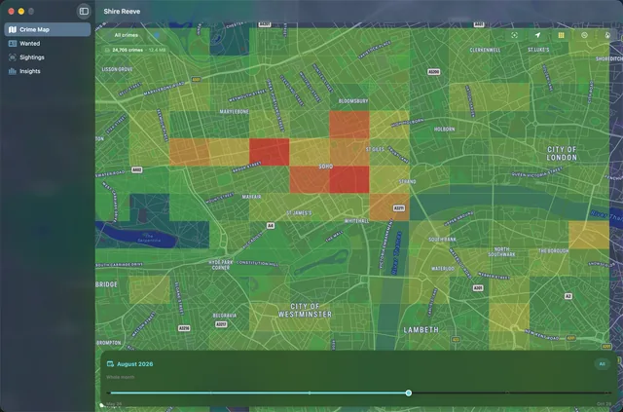Click the unfilled part of the timeline track
This screenshot has width=623, height=412.
511,393
